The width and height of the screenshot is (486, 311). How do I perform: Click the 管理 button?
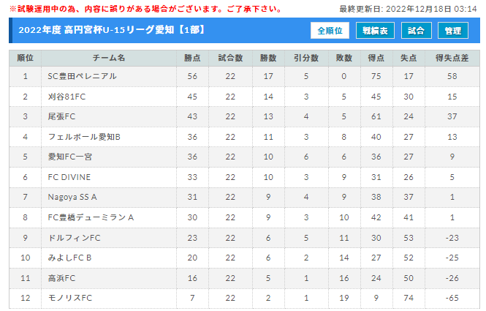tap(453, 31)
